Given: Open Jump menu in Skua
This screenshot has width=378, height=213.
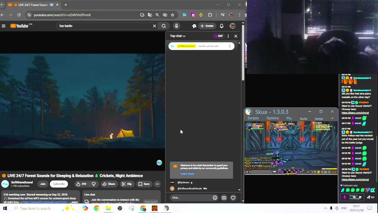Looking at the screenshot, I should (x=319, y=119).
